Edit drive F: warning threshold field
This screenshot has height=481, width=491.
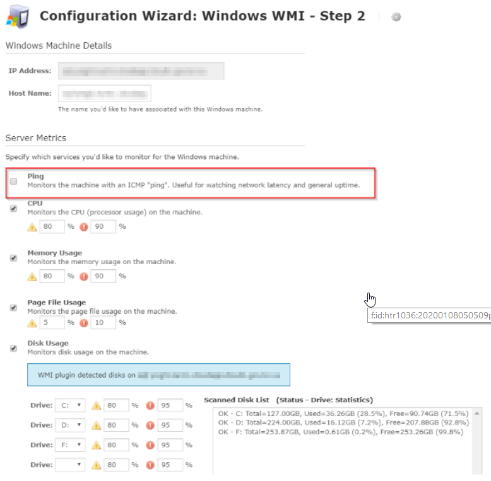point(116,444)
